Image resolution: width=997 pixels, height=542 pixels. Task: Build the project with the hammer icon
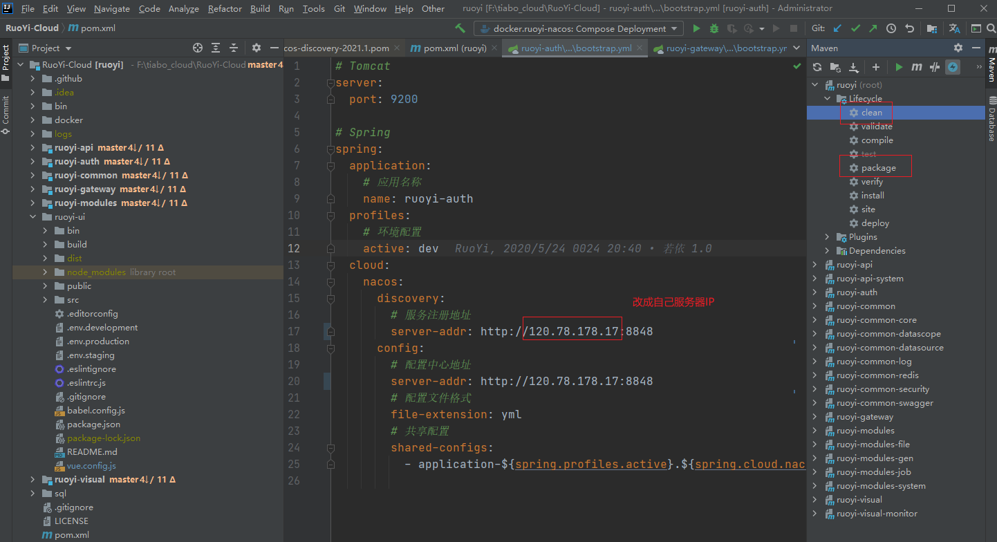(460, 28)
